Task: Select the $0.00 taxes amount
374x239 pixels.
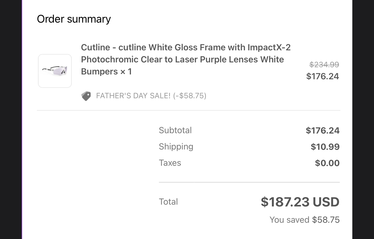Action: click(327, 163)
